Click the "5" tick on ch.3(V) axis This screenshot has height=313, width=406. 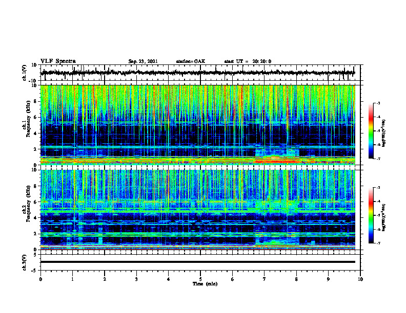(x=36, y=255)
